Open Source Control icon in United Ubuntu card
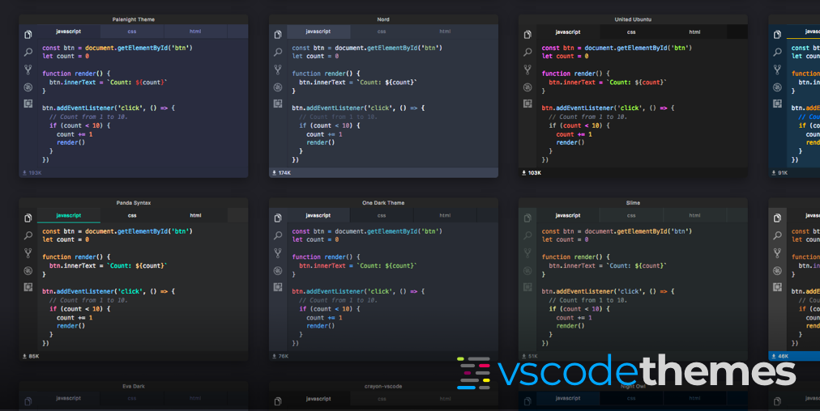 point(527,69)
